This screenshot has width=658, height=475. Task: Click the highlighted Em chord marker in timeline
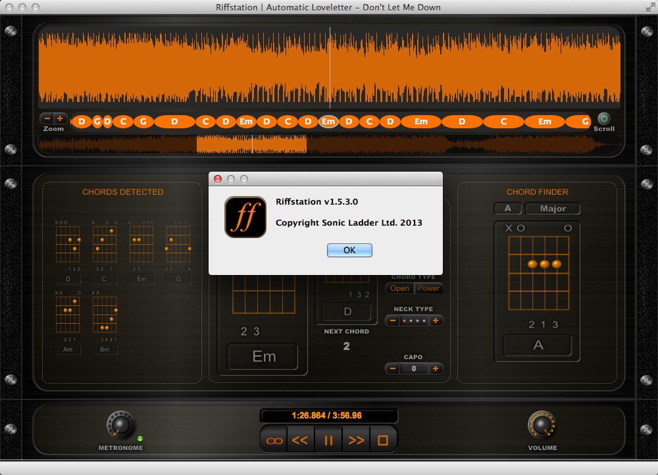click(328, 122)
